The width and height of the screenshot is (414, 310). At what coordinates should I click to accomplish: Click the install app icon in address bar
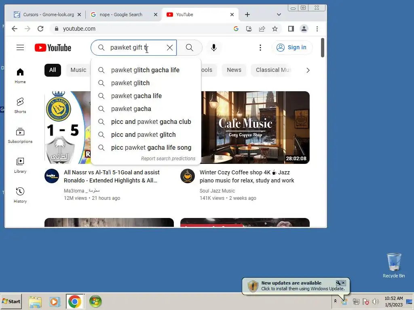point(249,29)
